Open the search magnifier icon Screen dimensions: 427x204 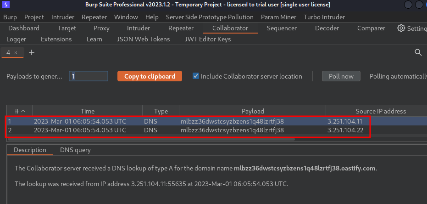click(x=418, y=52)
